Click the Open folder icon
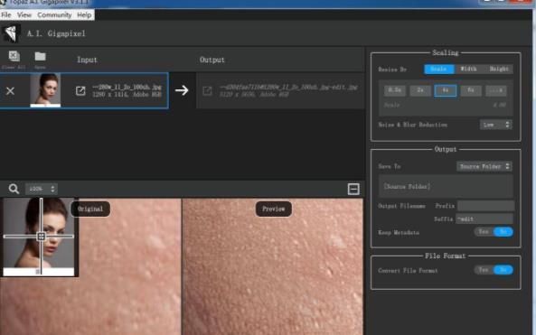 coord(40,56)
